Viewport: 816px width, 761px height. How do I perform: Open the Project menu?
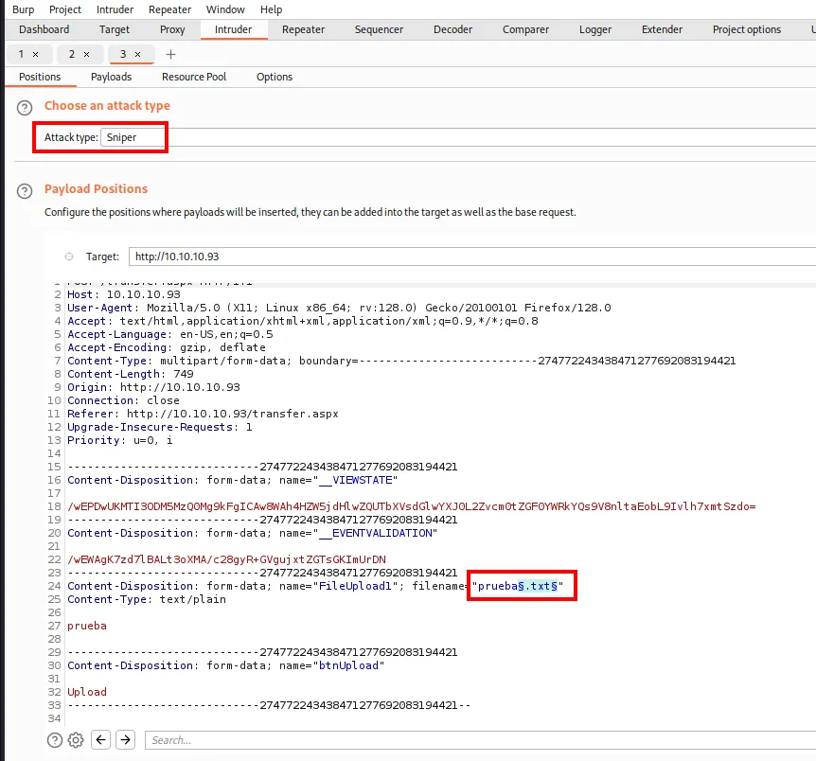pyautogui.click(x=65, y=9)
